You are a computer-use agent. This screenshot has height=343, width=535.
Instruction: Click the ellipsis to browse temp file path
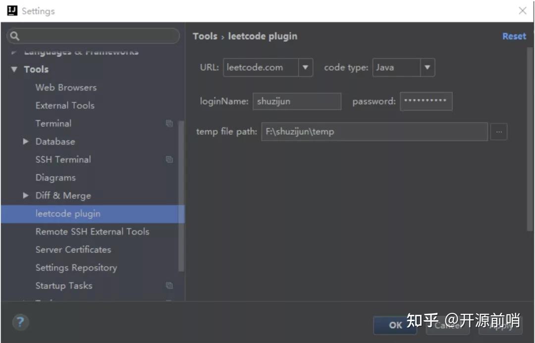pyautogui.click(x=499, y=132)
